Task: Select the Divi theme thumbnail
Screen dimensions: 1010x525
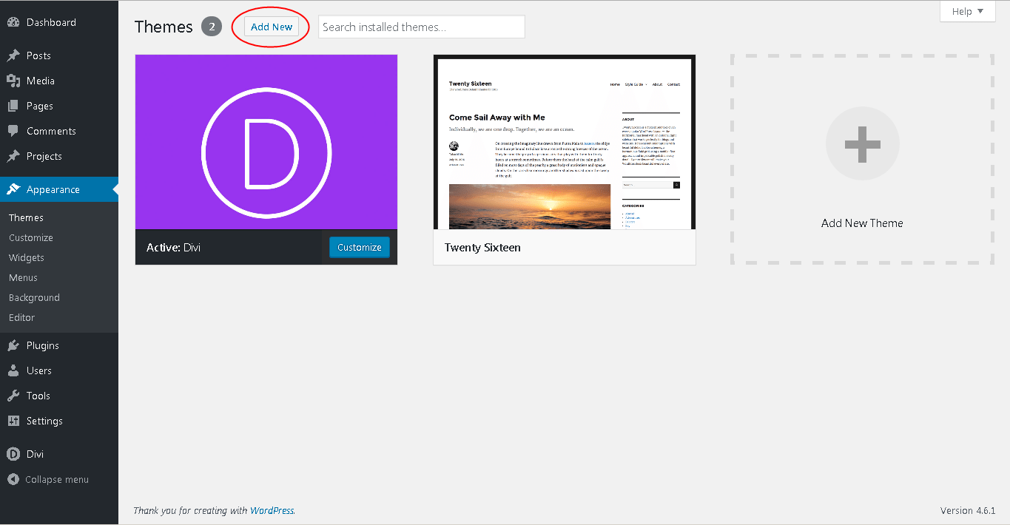Action: pyautogui.click(x=266, y=142)
